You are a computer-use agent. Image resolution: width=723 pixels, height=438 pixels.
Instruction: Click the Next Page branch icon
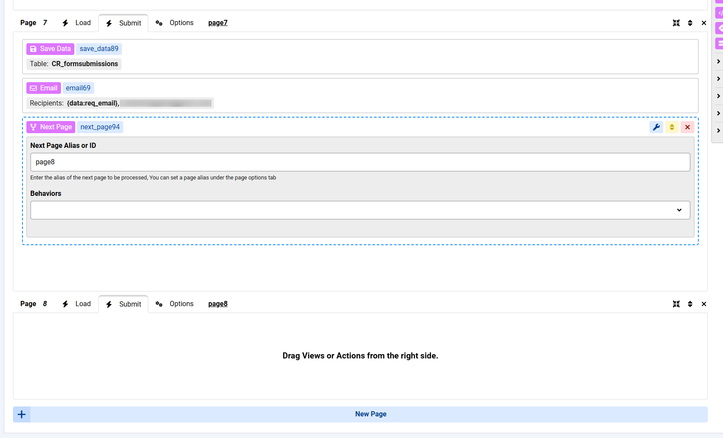point(34,127)
